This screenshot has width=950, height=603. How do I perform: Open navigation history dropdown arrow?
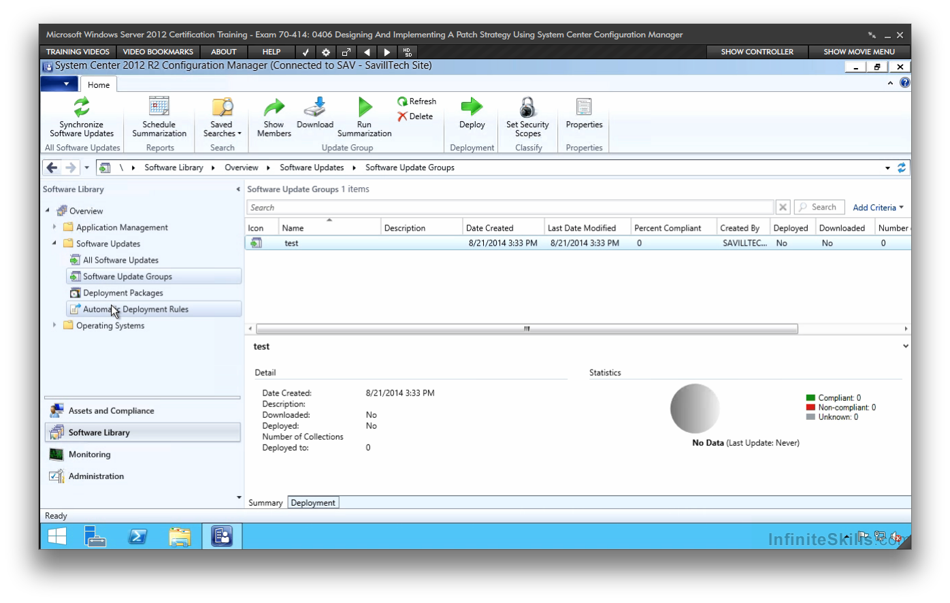coord(86,167)
